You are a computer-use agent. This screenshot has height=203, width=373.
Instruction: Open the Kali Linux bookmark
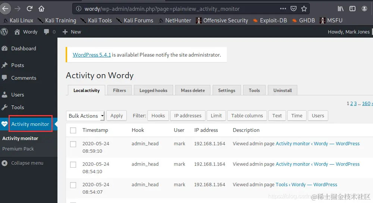pyautogui.click(x=18, y=20)
